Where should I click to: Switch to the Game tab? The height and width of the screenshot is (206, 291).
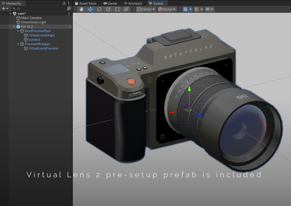pyautogui.click(x=110, y=3)
